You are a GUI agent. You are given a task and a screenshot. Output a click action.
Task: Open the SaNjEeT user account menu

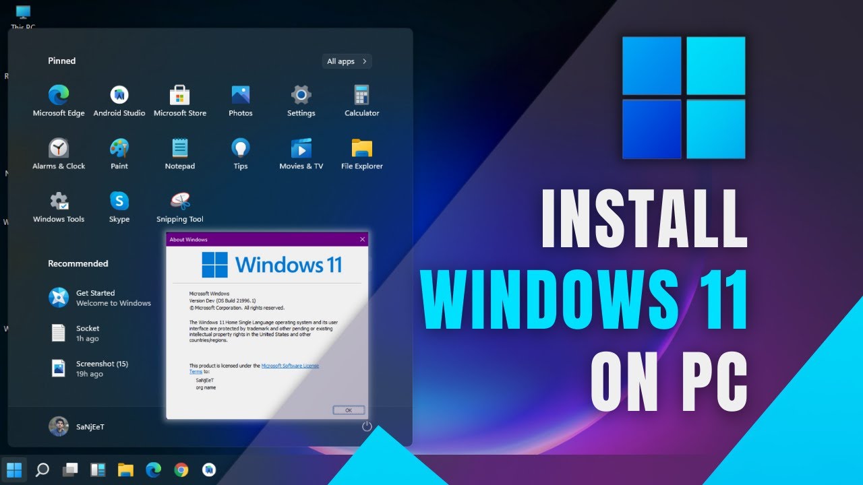click(77, 426)
